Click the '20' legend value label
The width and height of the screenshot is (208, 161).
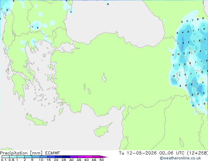[x=56, y=160]
